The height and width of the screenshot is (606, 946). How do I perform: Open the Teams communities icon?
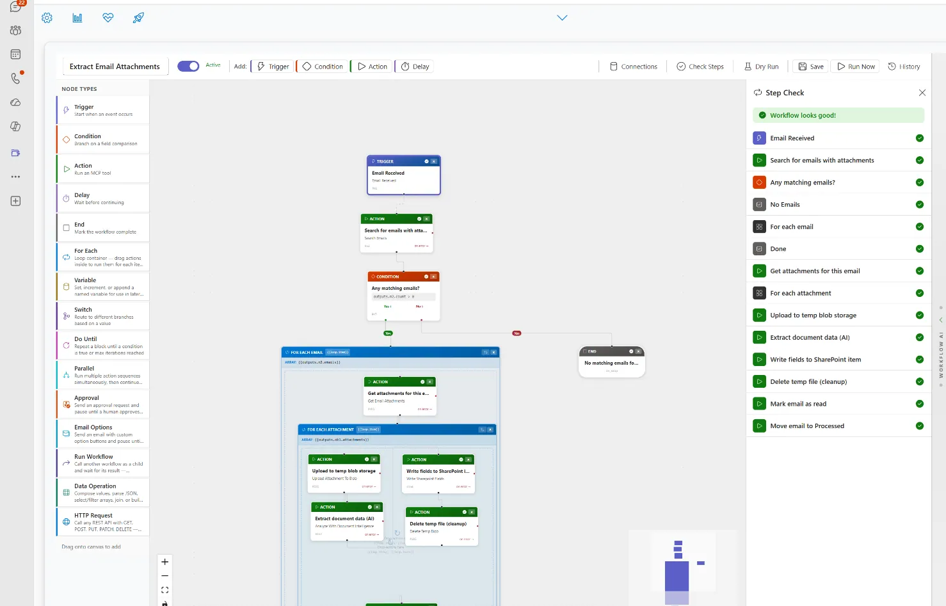click(x=16, y=30)
